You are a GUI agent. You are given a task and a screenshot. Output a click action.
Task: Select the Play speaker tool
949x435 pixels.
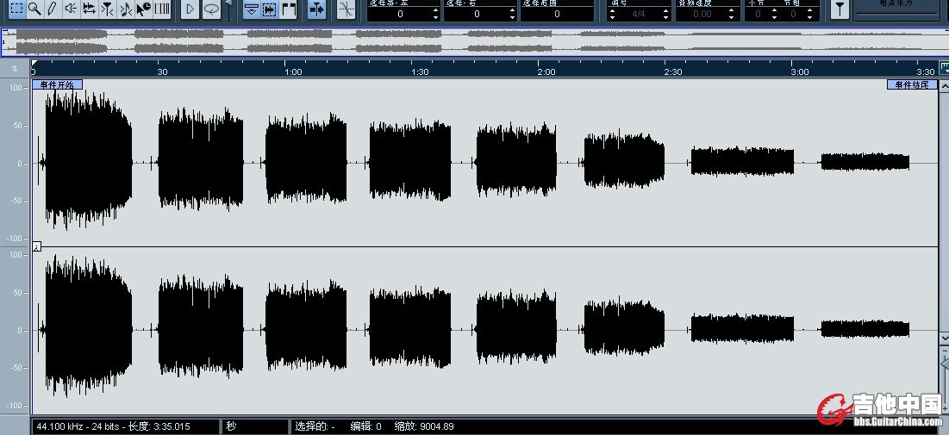71,9
